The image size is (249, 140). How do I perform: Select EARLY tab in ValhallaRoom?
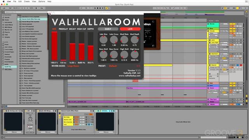108,29
